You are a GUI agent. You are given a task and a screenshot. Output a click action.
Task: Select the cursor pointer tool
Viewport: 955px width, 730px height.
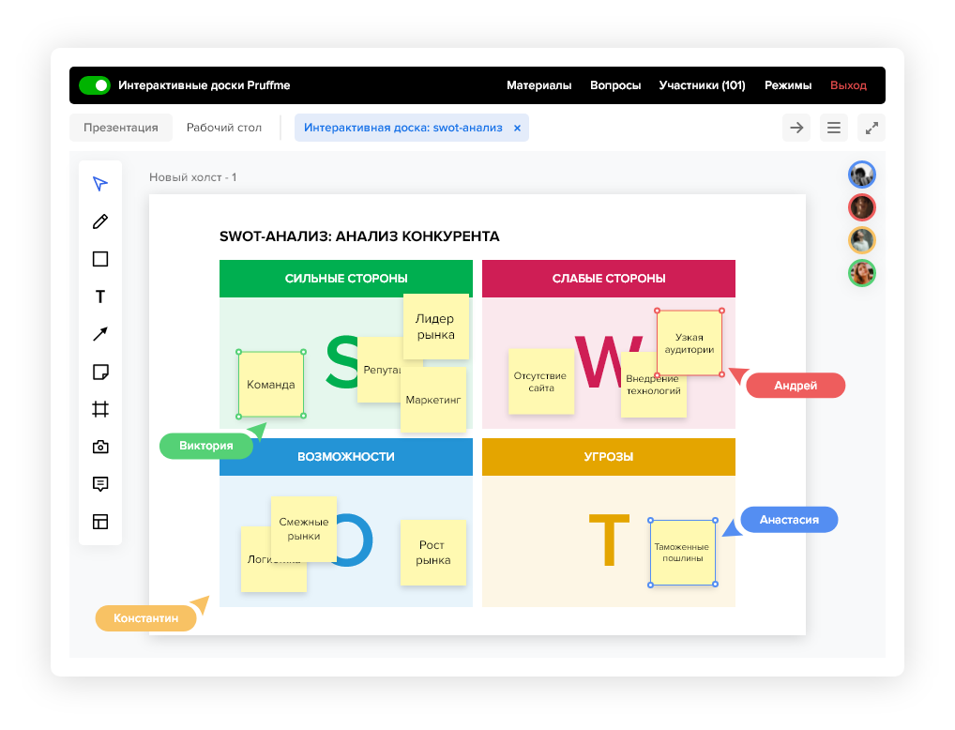100,184
